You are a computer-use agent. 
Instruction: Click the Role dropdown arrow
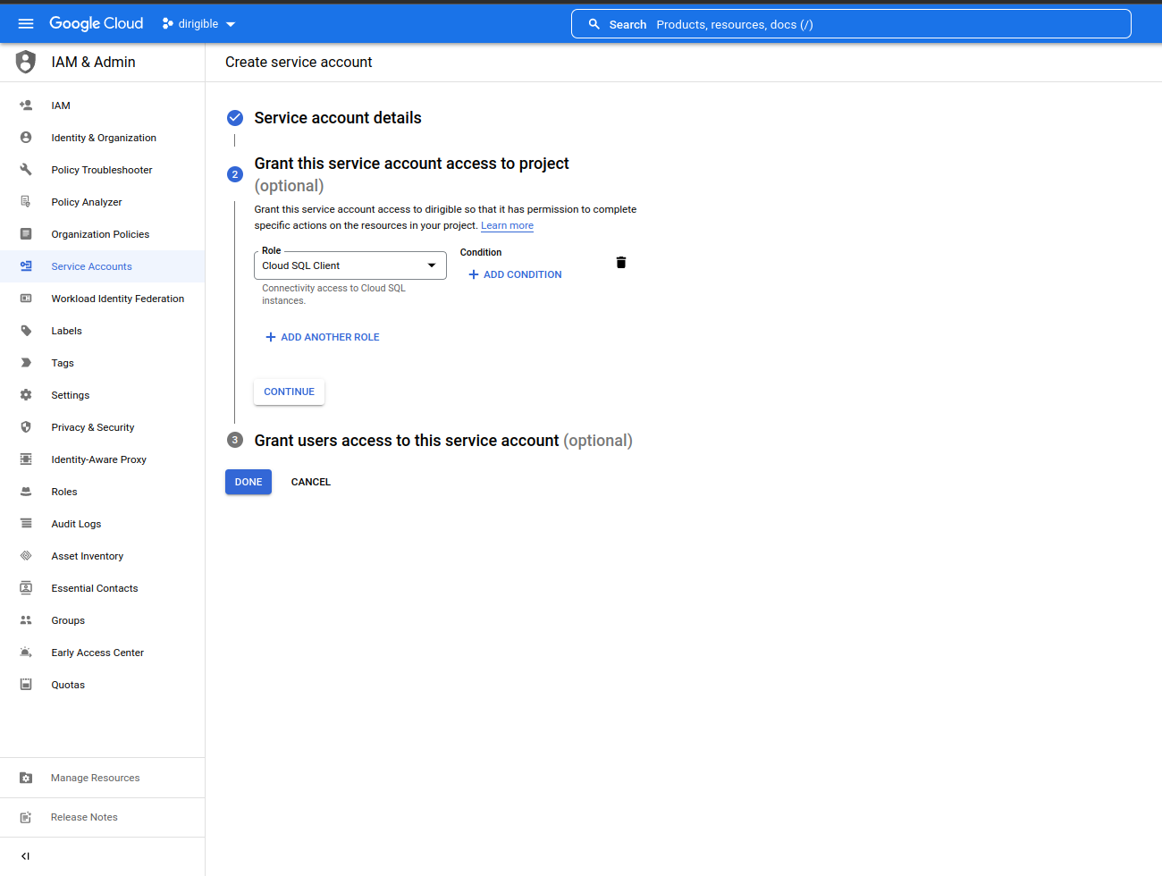point(432,265)
